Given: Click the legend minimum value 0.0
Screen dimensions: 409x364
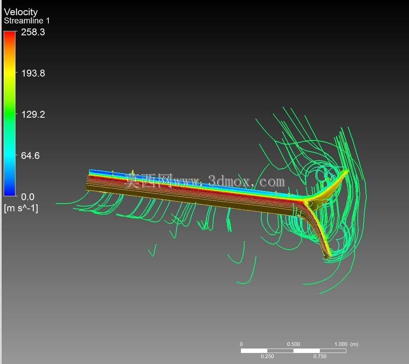Looking at the screenshot, I should pos(28,197).
